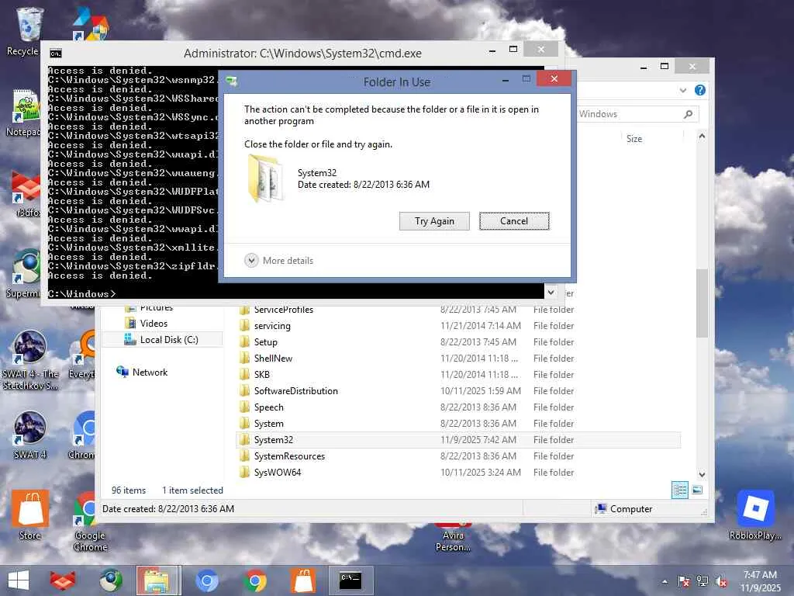Sort by the Size column header
The image size is (794, 596).
634,139
